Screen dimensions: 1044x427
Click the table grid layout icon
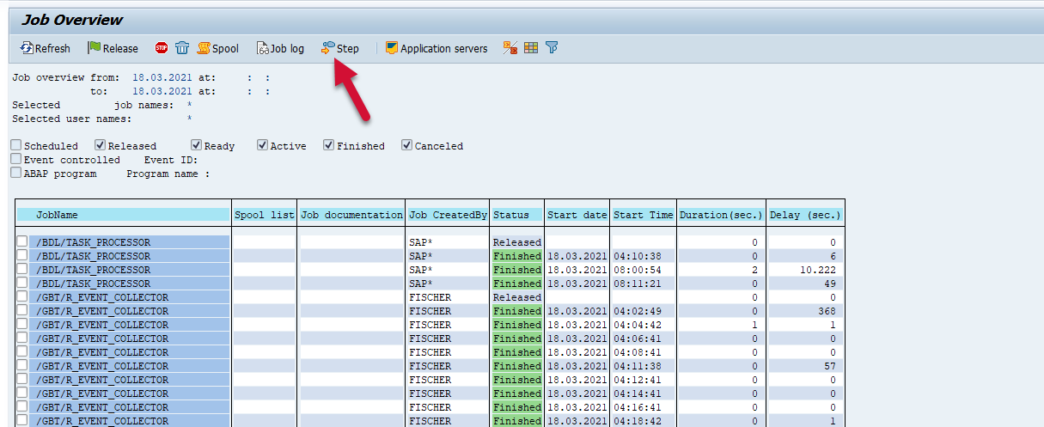(x=531, y=48)
